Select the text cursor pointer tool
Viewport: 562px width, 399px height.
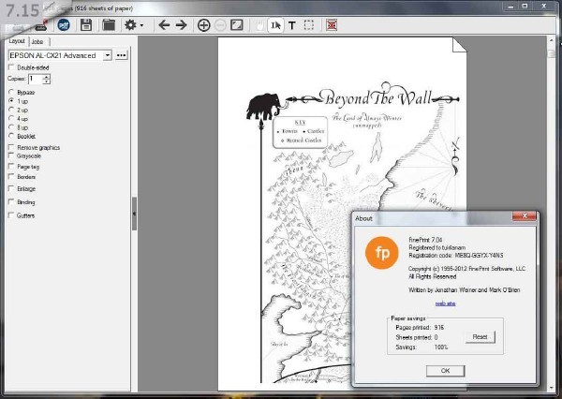[275, 25]
